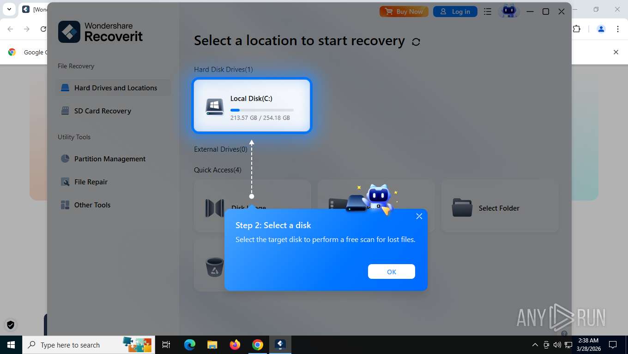Click the Buy Now button

click(404, 12)
